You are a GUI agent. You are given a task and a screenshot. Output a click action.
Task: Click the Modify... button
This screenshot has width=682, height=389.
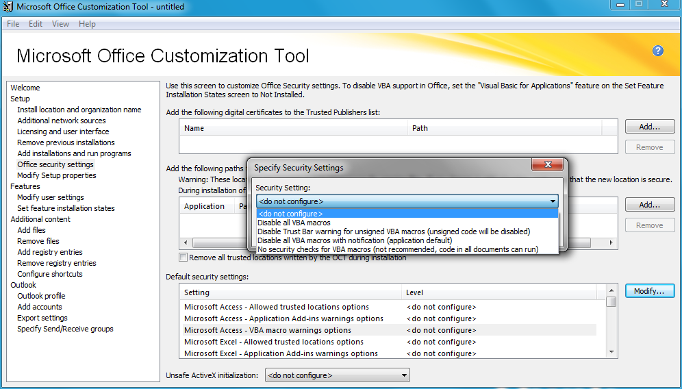(650, 291)
